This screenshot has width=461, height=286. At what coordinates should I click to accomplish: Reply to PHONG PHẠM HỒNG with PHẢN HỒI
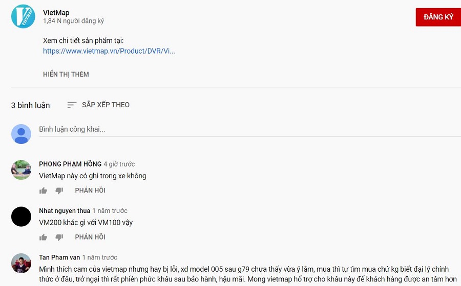[90, 190]
